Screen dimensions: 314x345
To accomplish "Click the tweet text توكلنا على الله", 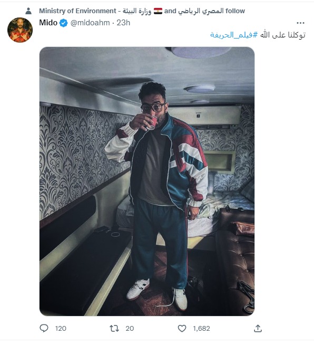I will point(283,35).
